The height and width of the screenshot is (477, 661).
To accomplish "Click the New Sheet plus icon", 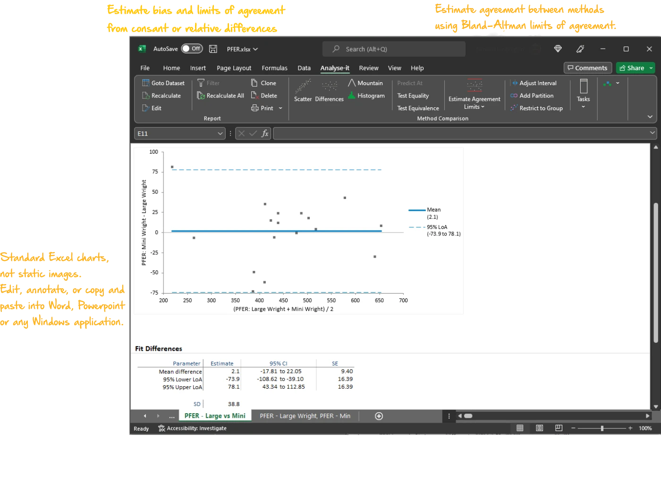I will pos(379,416).
